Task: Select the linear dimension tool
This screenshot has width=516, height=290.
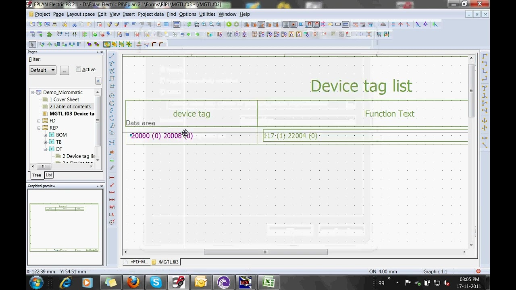Action: pyautogui.click(x=112, y=177)
